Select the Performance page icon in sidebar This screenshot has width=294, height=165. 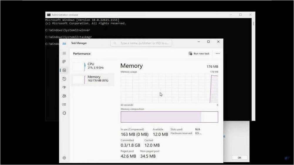click(64, 70)
